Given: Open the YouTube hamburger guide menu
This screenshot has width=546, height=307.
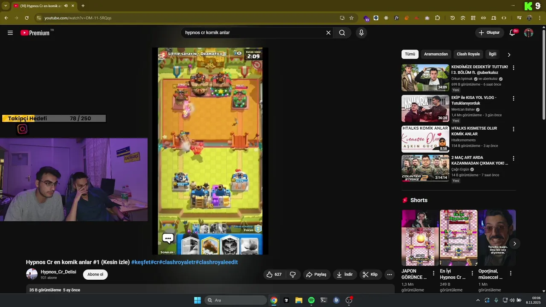Looking at the screenshot, I should point(10,33).
